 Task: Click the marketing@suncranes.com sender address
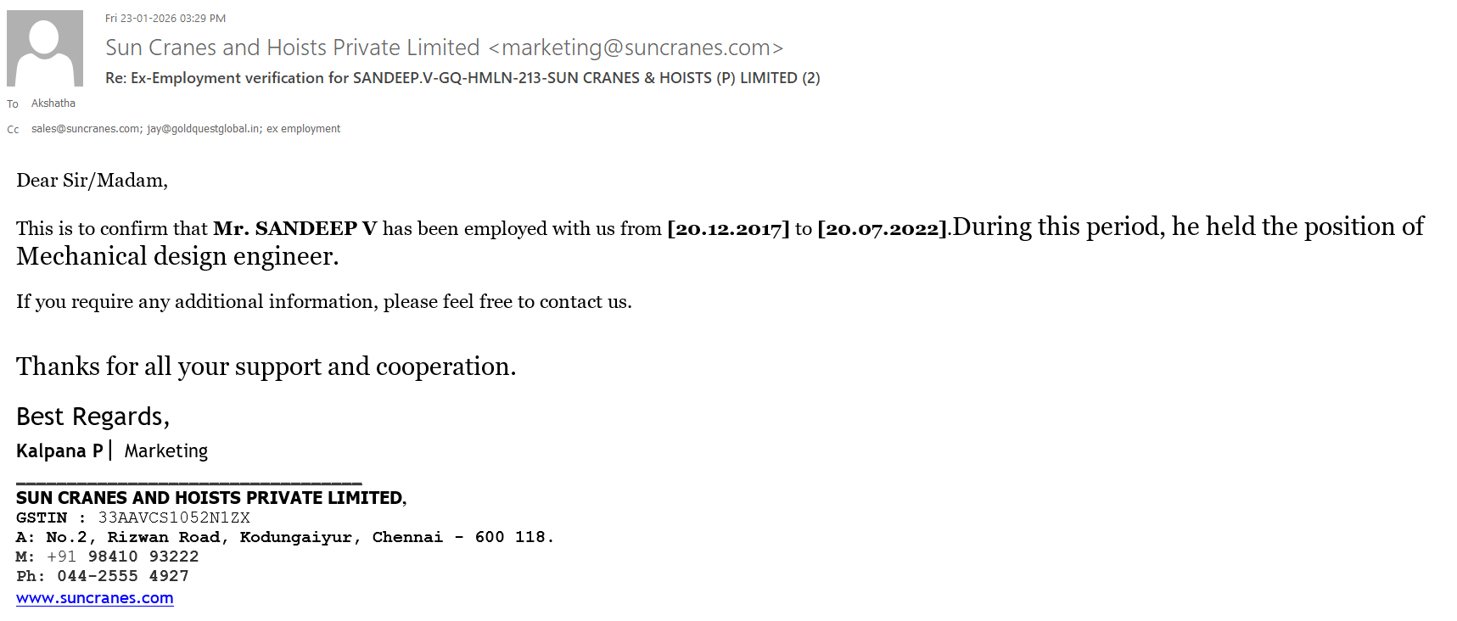pos(636,48)
